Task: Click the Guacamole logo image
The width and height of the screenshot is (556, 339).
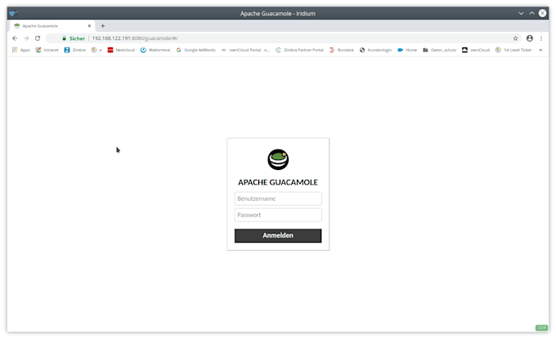Action: 278,159
